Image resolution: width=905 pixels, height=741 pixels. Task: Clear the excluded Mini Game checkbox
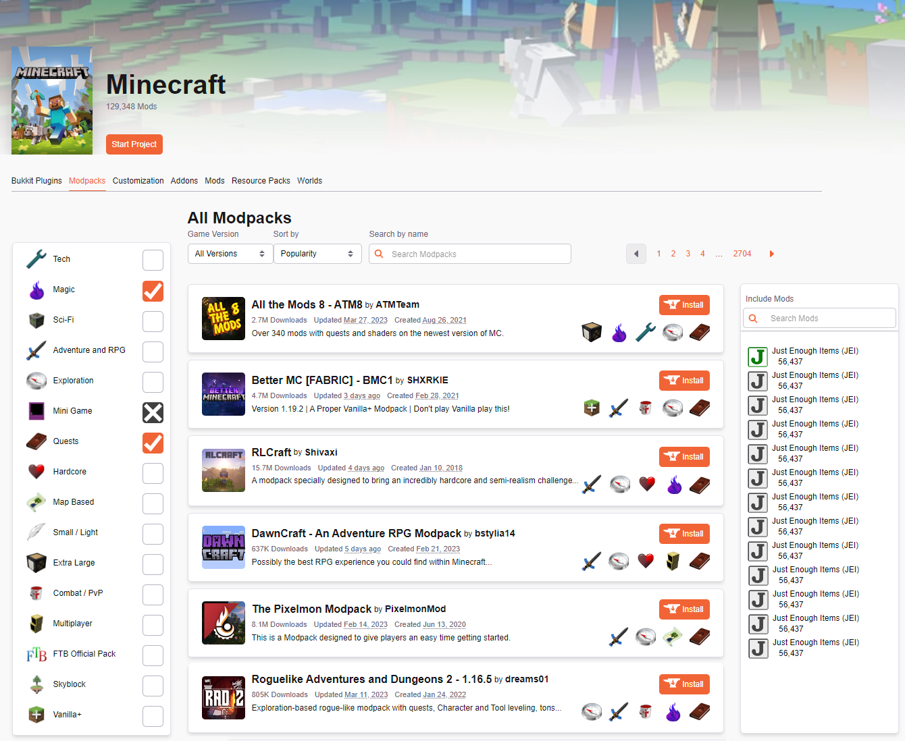[x=153, y=412]
